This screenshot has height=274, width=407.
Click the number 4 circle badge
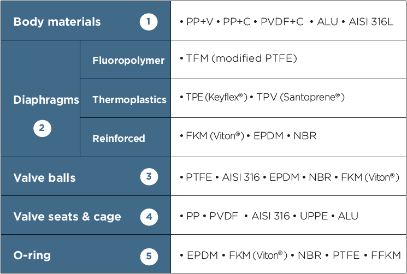coord(148,217)
